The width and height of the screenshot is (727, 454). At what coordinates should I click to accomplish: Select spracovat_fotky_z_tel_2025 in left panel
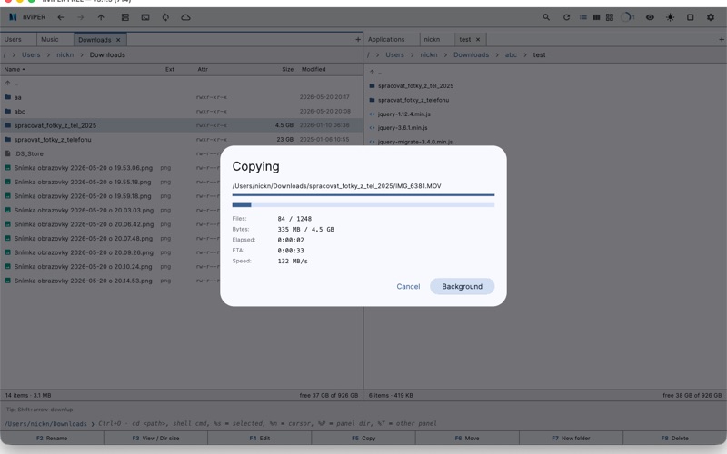point(181,125)
